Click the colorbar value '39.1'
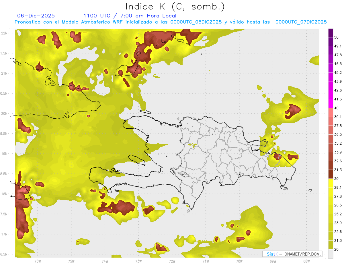The width and height of the screenshot is (344, 265). (338, 117)
